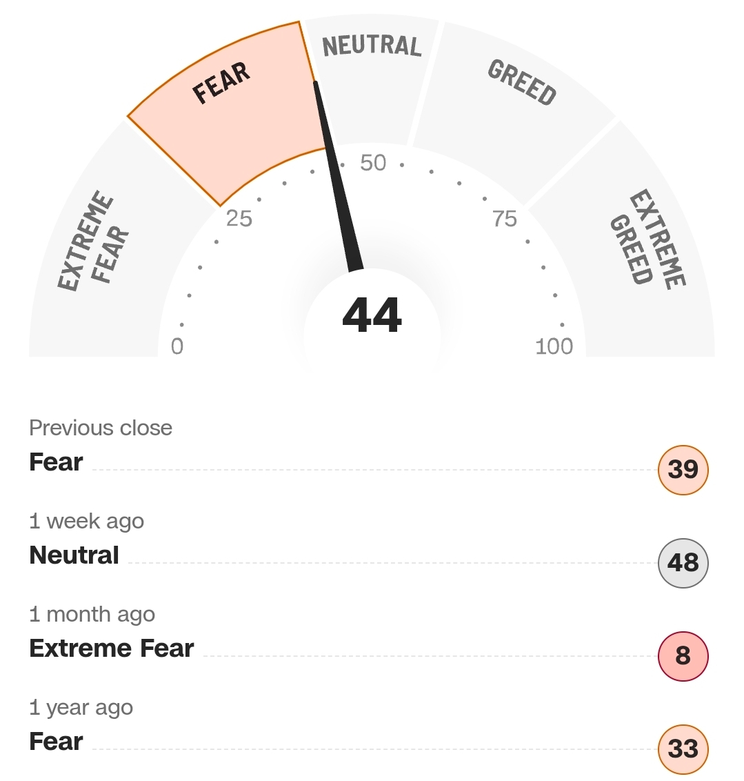Click the Extreme Fear rating text
744x781 pixels.
(x=112, y=649)
